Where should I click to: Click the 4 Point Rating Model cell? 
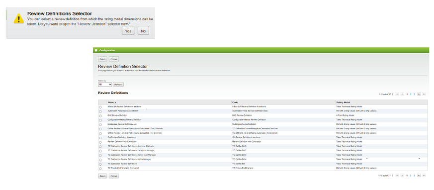345,115
